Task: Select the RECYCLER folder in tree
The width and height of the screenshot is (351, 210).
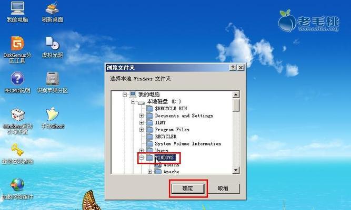Action: (x=166, y=136)
